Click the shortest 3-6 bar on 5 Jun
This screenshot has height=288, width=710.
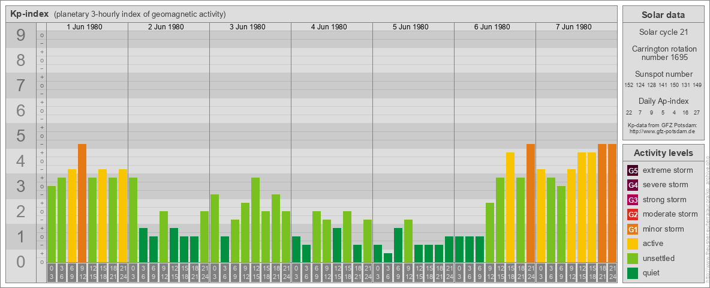[387, 257]
